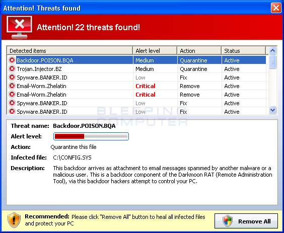Click the Windows shield icon on Remove All
Screen dimensions: 284x233
228,221
